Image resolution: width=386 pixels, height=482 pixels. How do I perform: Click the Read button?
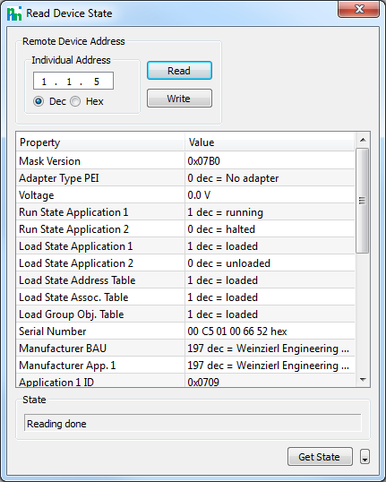click(179, 71)
